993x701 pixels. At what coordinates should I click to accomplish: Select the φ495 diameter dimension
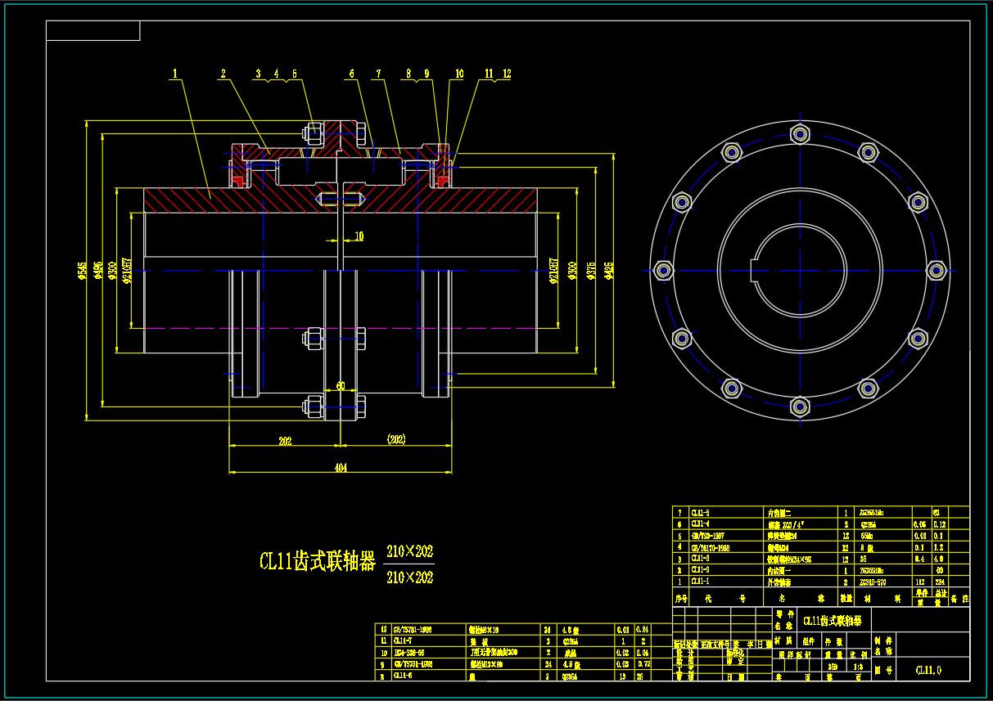point(97,271)
